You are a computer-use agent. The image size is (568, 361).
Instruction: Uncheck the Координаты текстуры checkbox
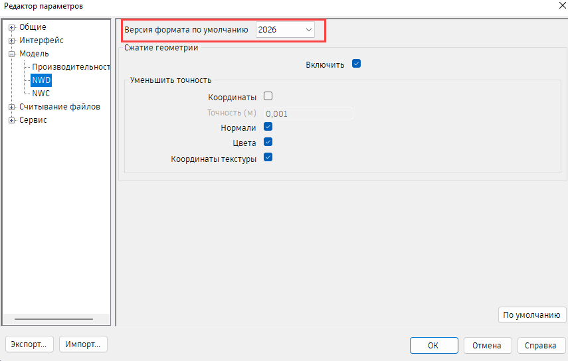click(x=268, y=158)
